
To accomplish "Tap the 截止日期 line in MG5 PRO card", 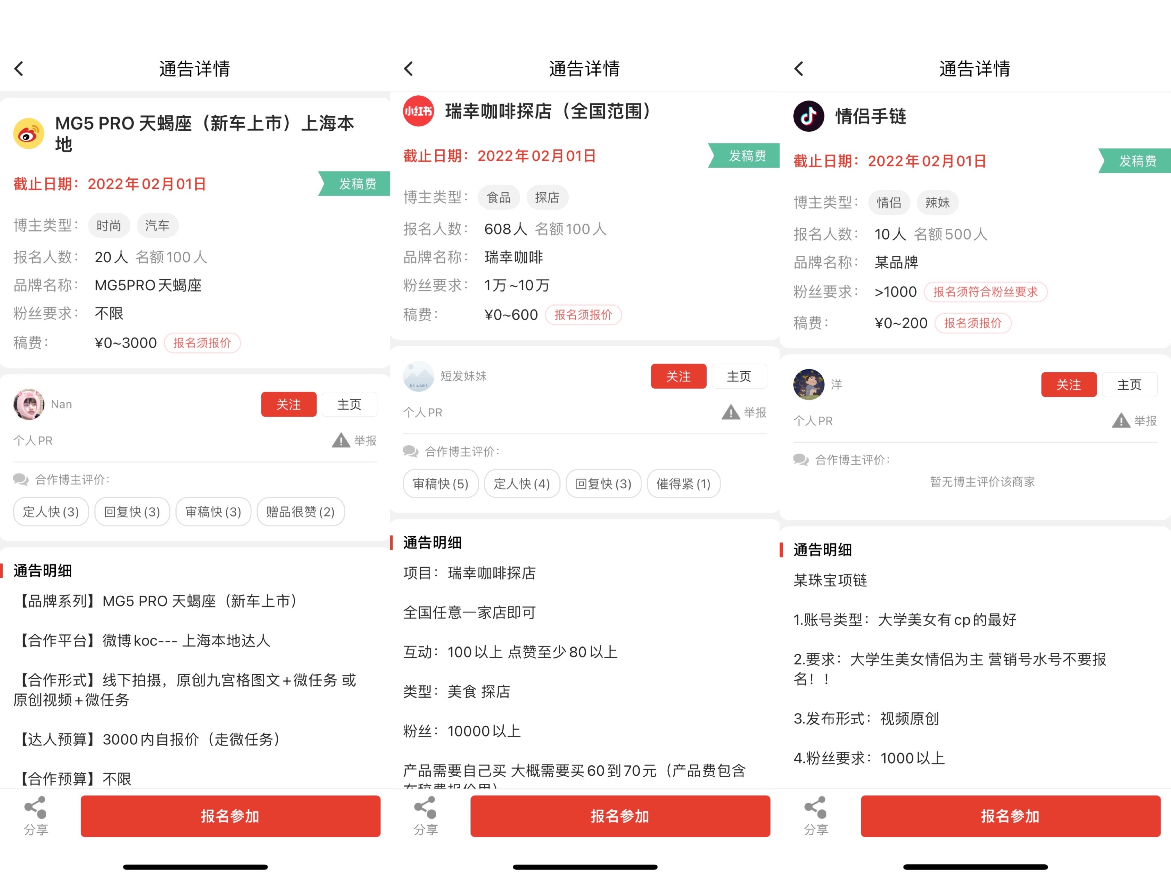I will coord(109,184).
